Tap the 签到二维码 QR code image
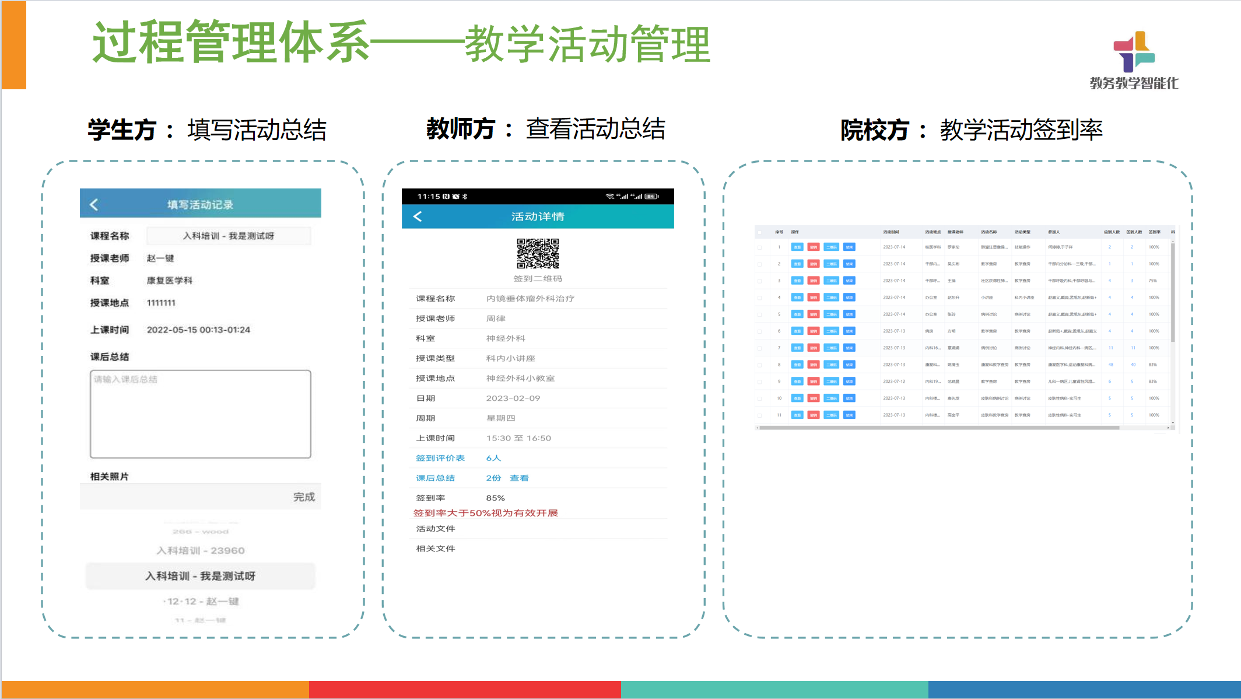1241x699 pixels. 538,253
